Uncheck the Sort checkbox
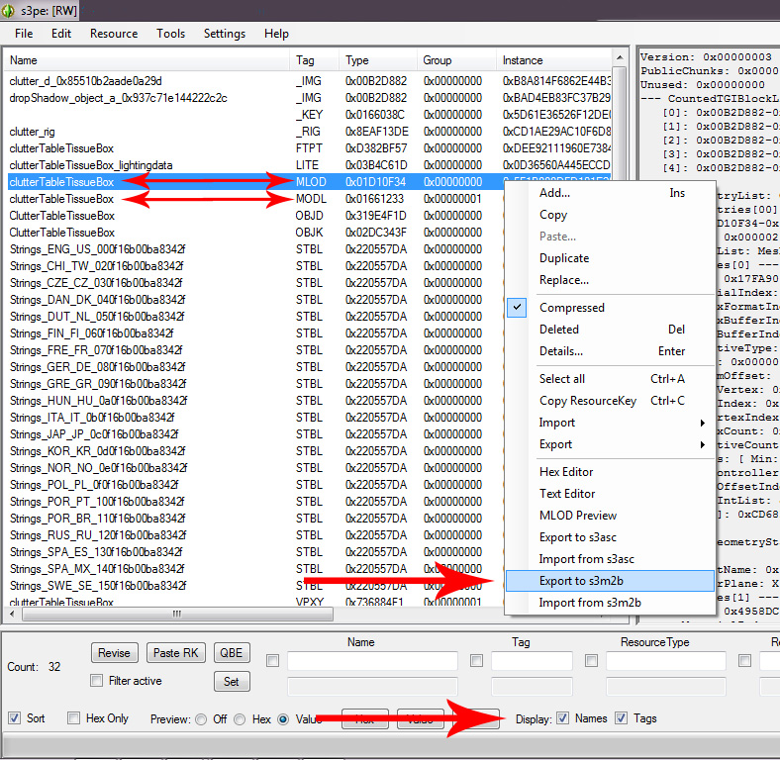 click(x=15, y=718)
